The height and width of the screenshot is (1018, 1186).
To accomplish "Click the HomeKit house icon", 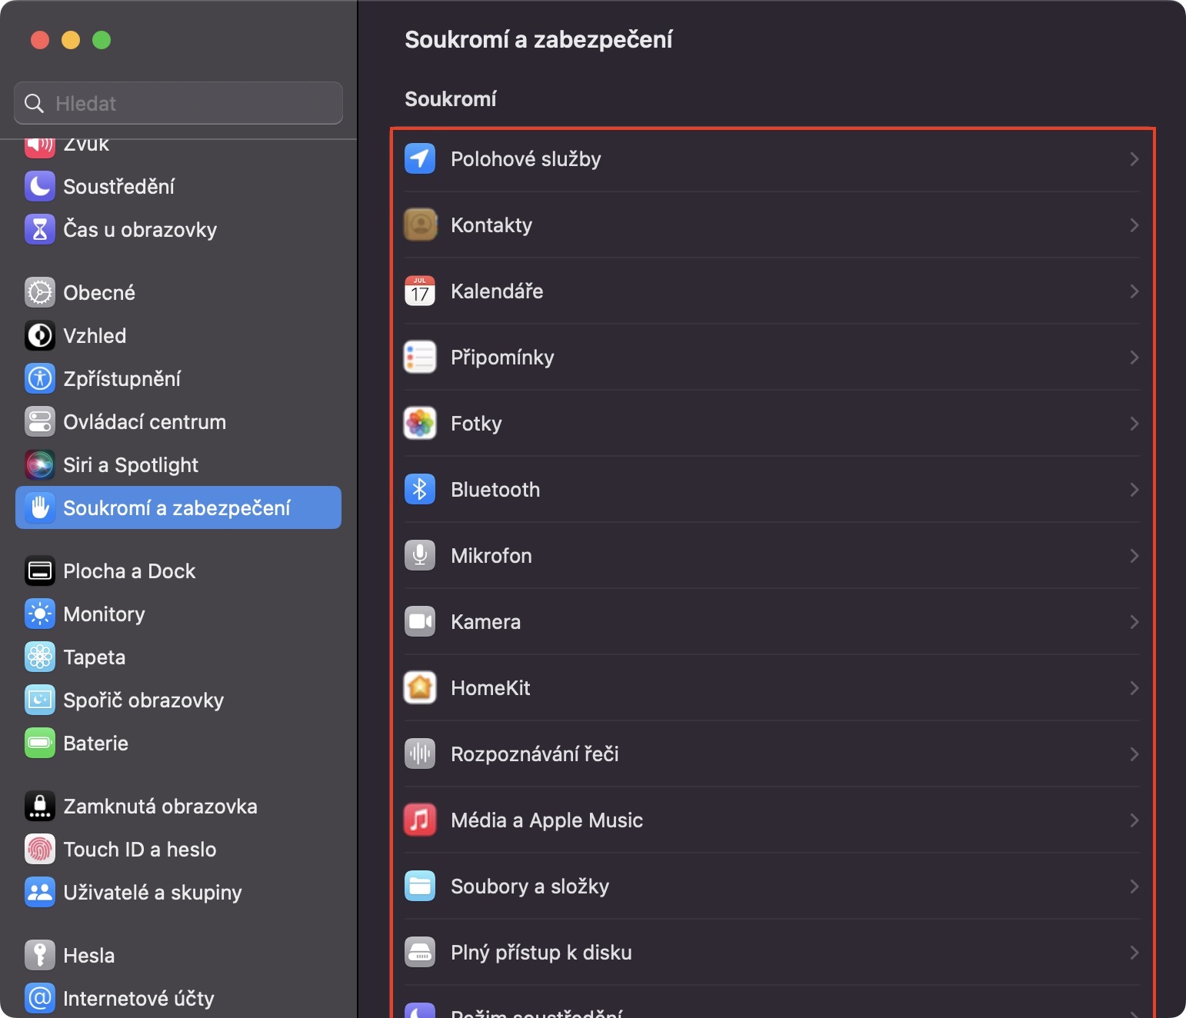I will click(x=420, y=688).
